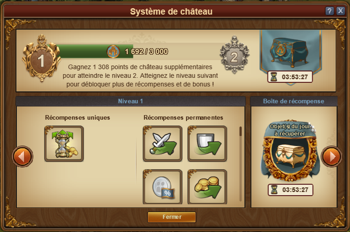Image resolution: width=350 pixels, height=232 pixels.
Task: Click the 03:53:27 timer below daily chest
Action: point(290,190)
